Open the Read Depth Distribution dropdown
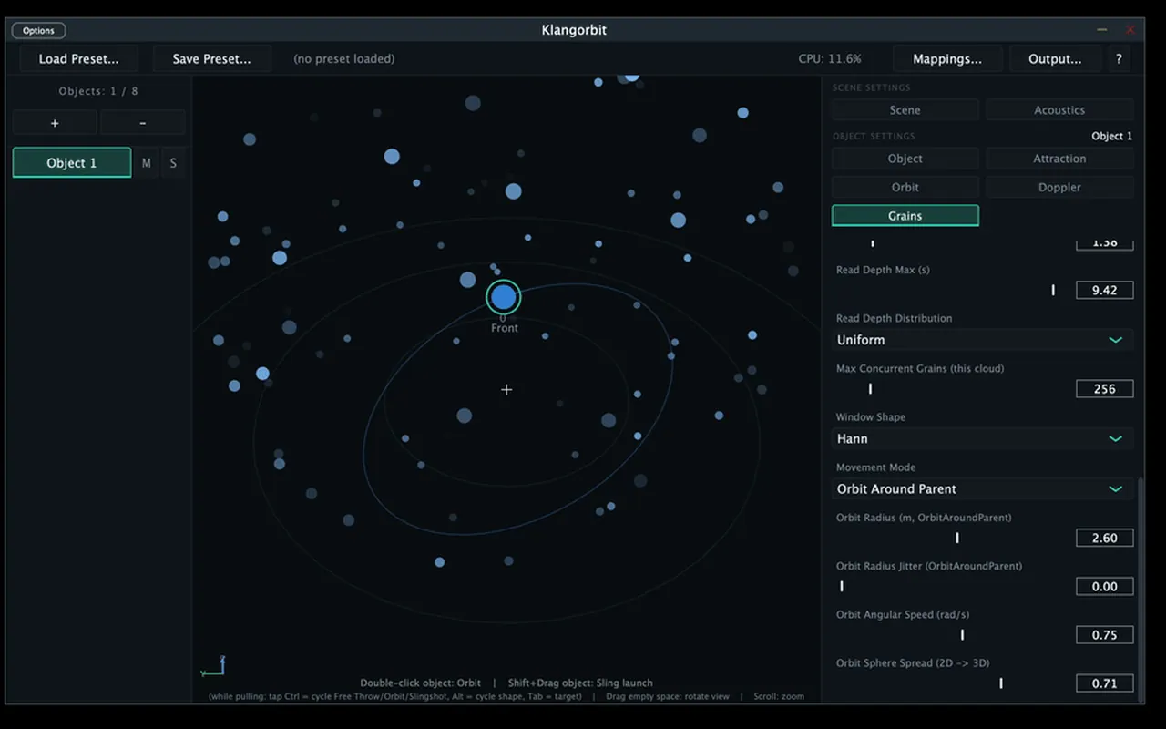Viewport: 1166px width, 729px height. [982, 340]
